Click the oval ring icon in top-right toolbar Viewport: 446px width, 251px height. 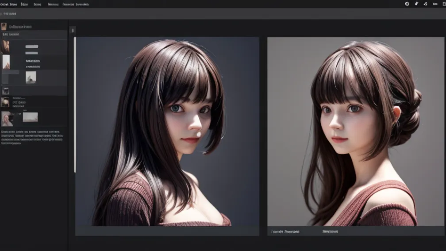tap(407, 4)
